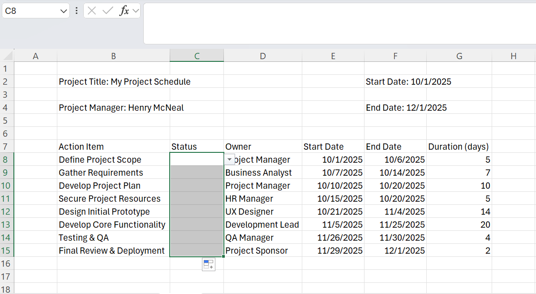Viewport: 536px width, 294px height.
Task: Select column G header
Action: tap(459, 56)
